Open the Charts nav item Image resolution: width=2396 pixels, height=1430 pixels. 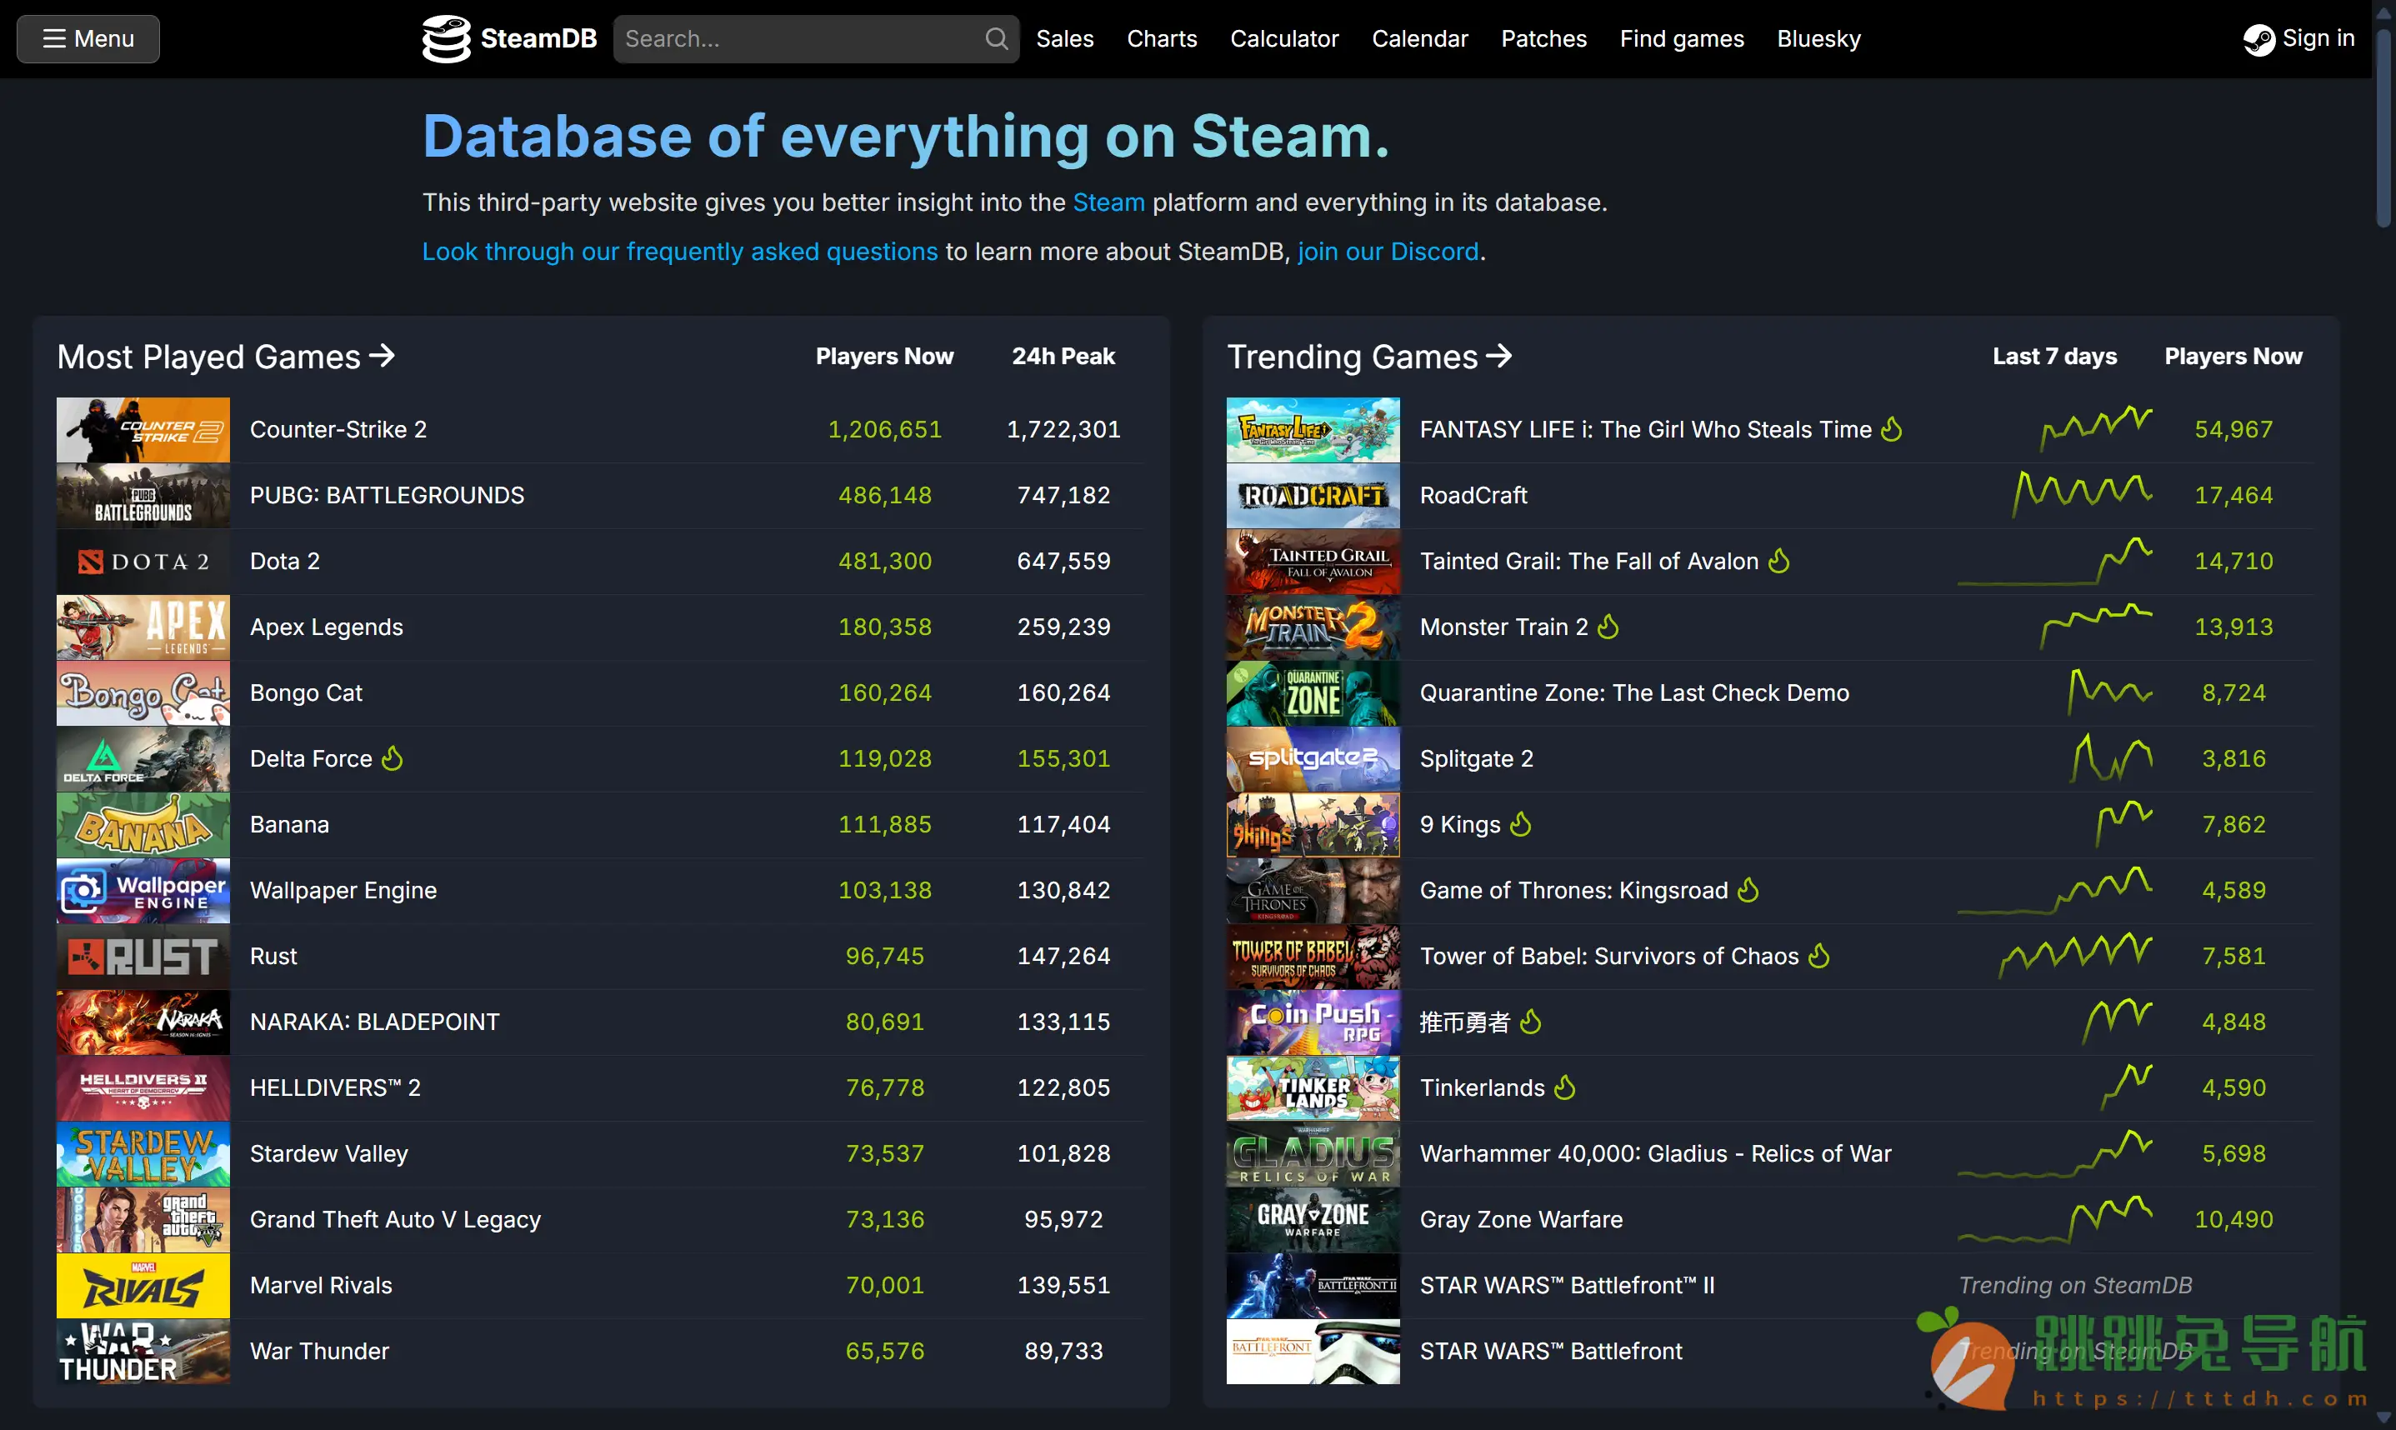point(1162,38)
